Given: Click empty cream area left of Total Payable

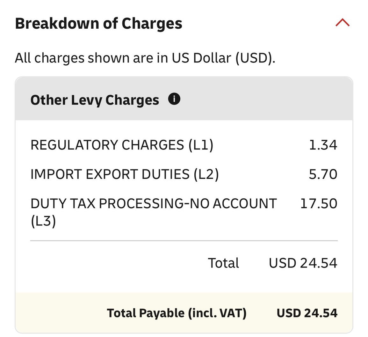Looking at the screenshot, I should [61, 313].
